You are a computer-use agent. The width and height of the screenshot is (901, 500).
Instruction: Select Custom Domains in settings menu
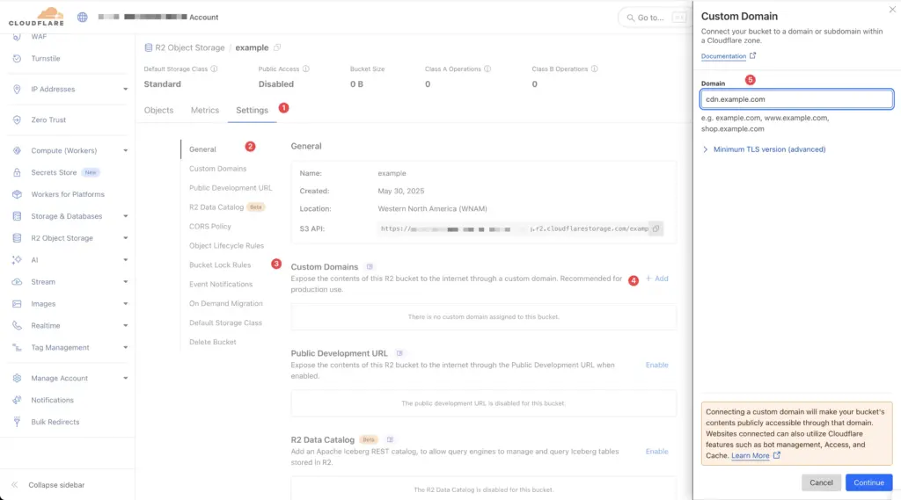pyautogui.click(x=218, y=169)
